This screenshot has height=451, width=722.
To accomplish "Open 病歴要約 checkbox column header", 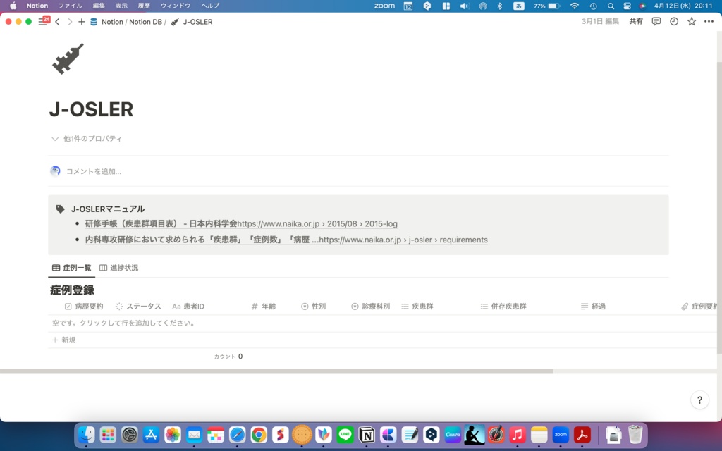I will [84, 307].
